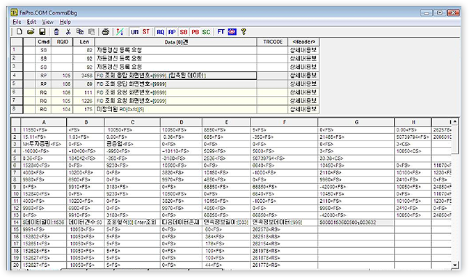
Task: Toggle the SC filter button
Action: [x=206, y=32]
